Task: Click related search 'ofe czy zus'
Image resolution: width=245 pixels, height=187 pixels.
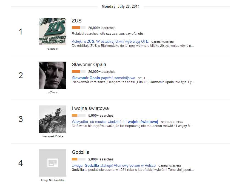Action: coord(108,34)
